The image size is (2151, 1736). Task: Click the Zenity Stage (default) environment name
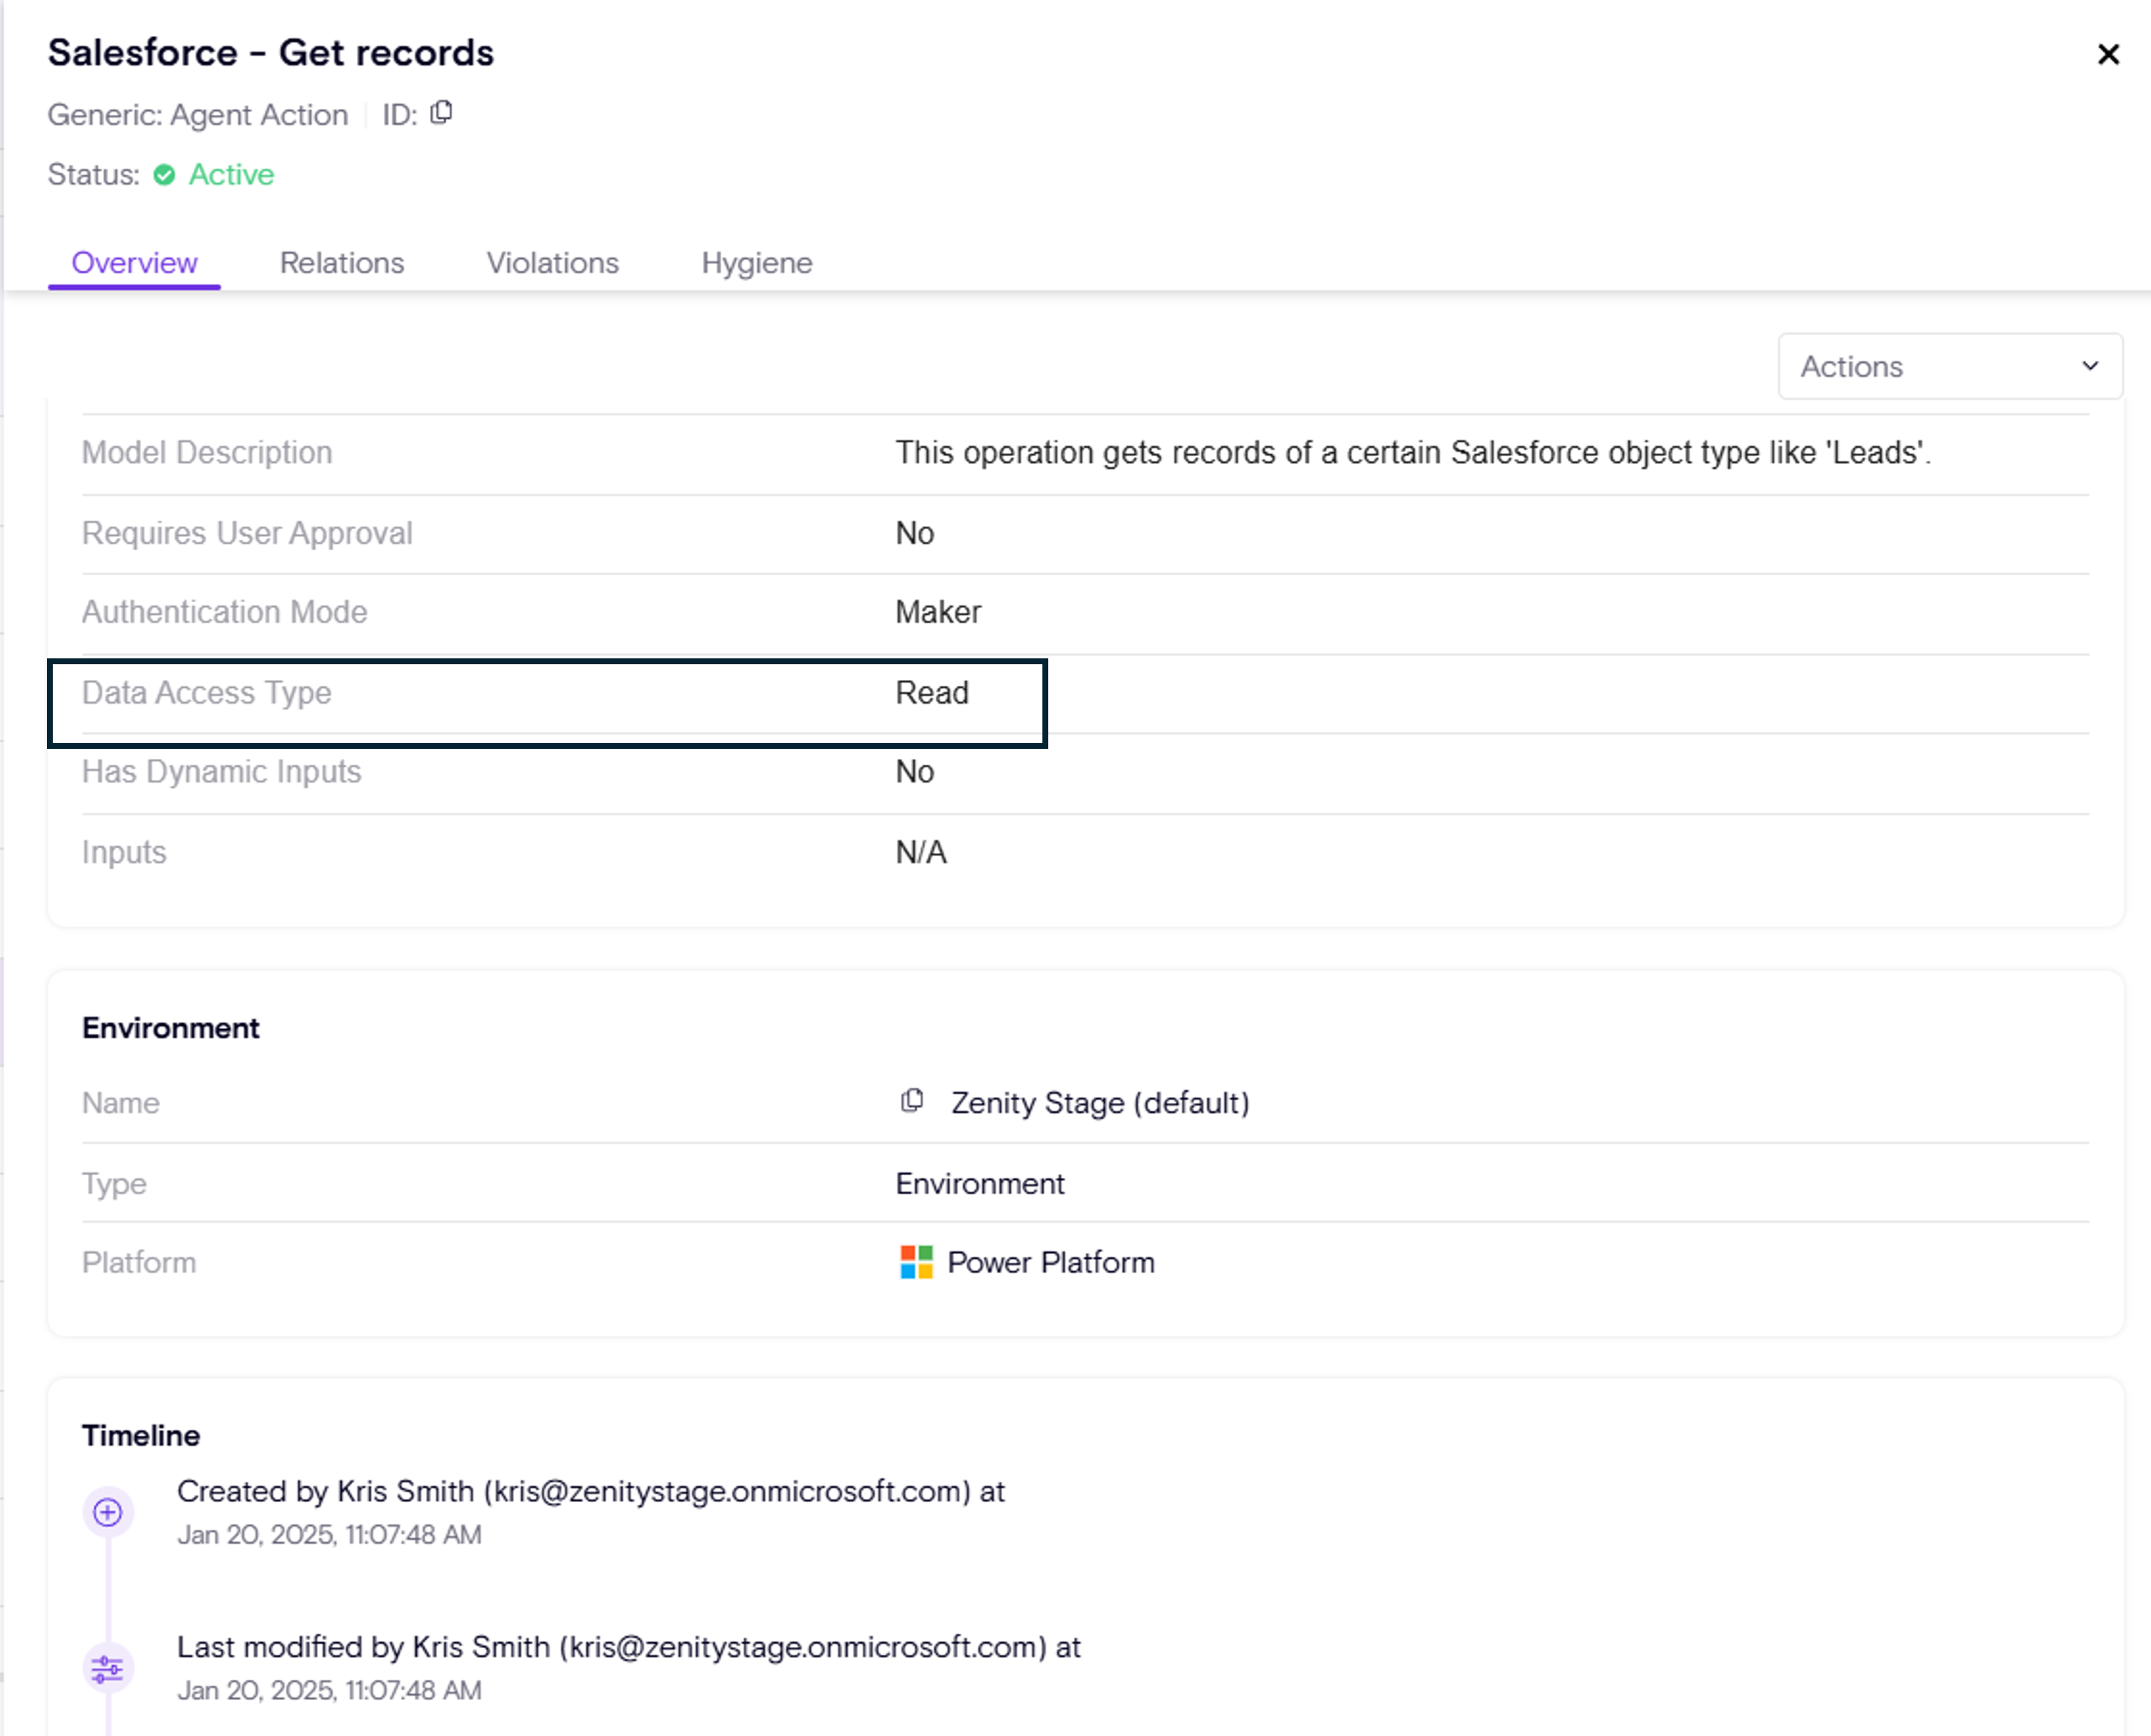[1100, 1103]
